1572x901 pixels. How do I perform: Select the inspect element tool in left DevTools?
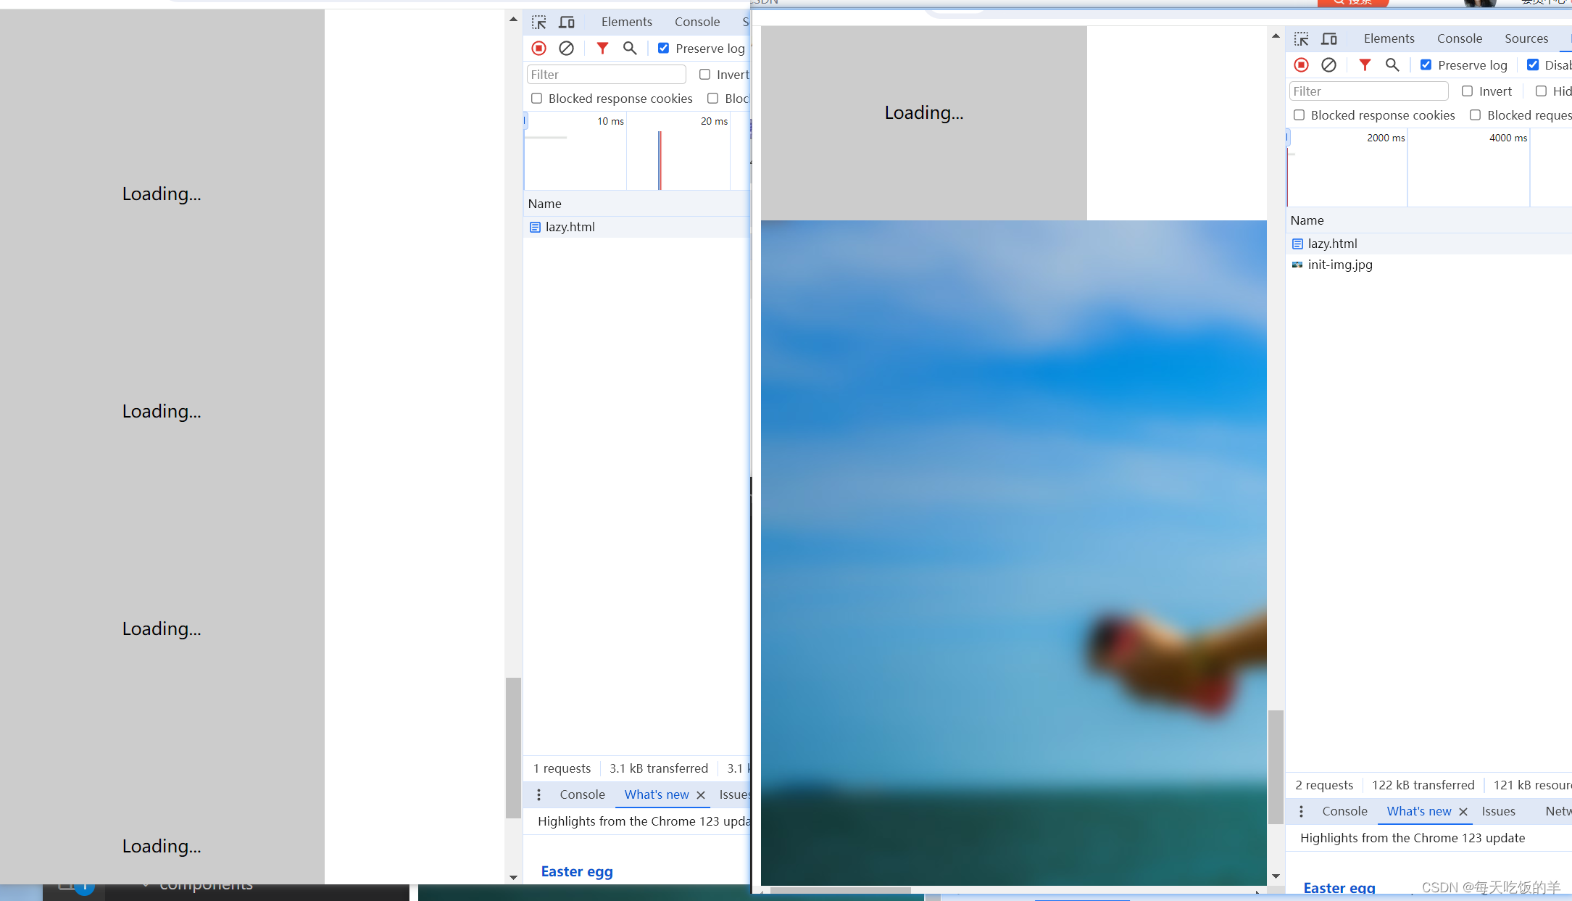[539, 22]
